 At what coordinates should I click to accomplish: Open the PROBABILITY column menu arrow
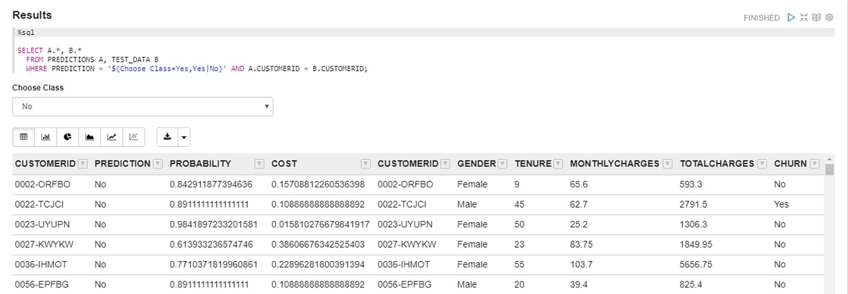click(260, 163)
